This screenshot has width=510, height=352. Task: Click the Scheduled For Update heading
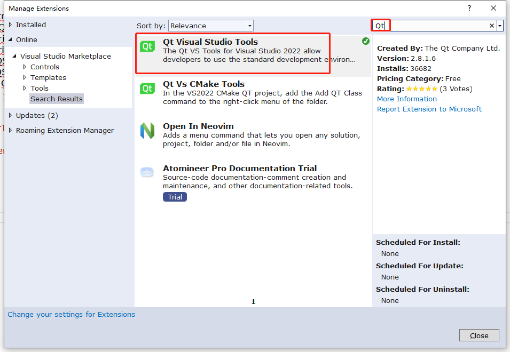[420, 266]
